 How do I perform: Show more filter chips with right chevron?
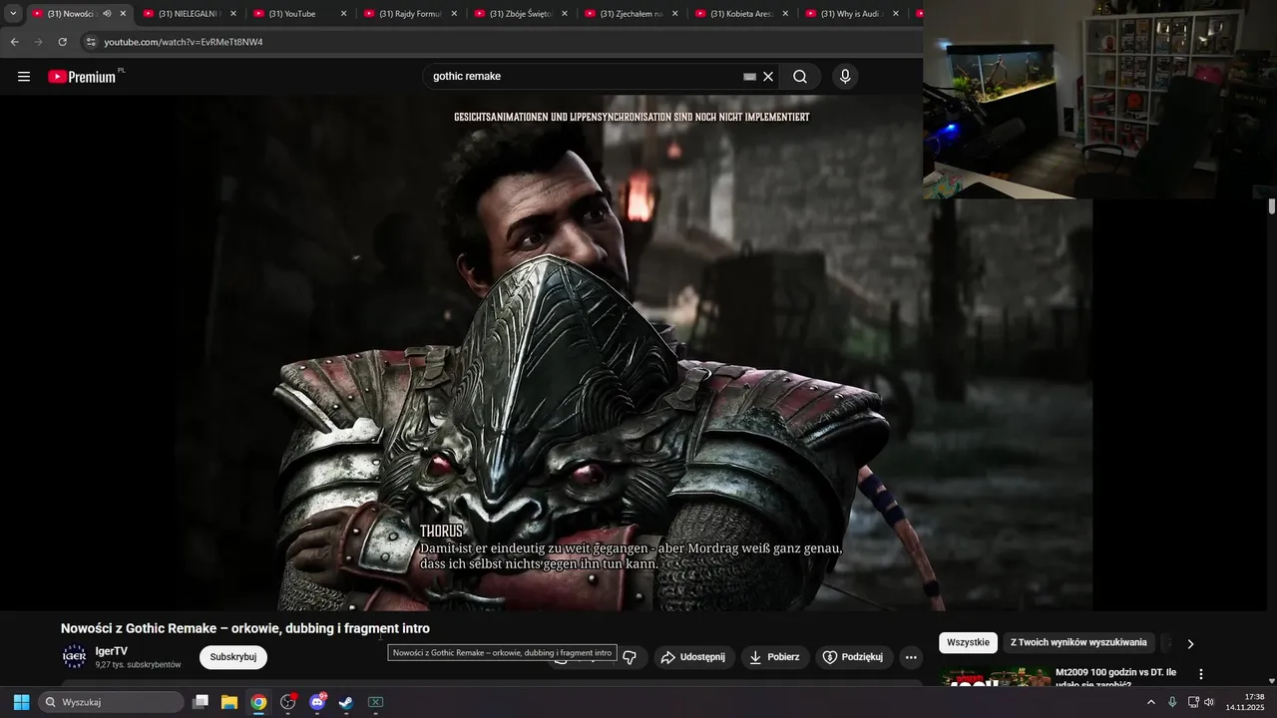[x=1190, y=644]
